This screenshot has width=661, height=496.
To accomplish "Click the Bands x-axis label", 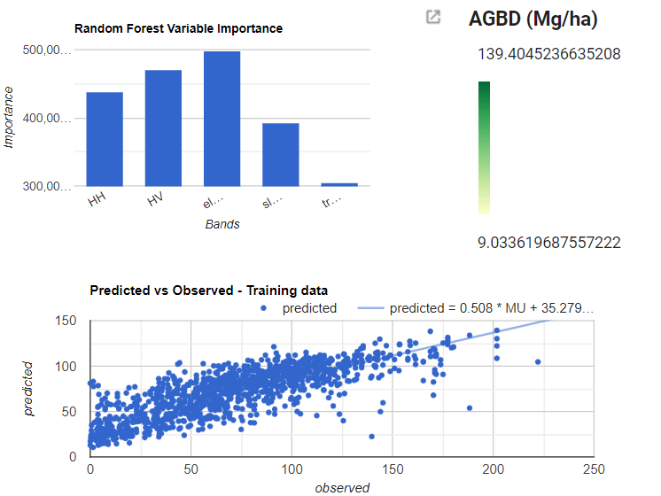I will pos(222,224).
